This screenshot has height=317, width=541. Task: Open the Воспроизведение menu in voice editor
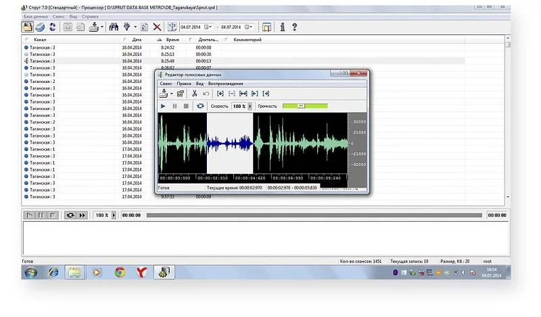[225, 83]
